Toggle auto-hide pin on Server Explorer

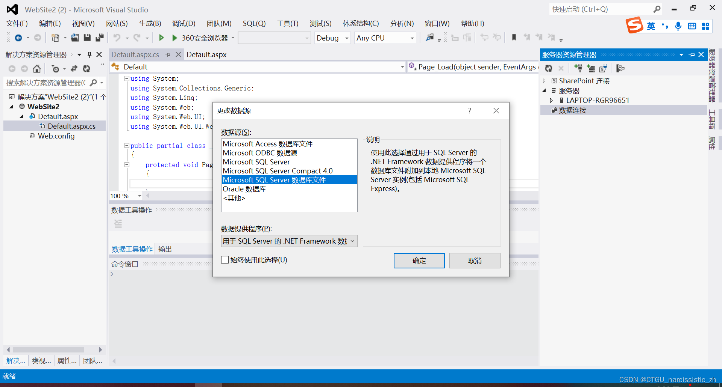(692, 54)
